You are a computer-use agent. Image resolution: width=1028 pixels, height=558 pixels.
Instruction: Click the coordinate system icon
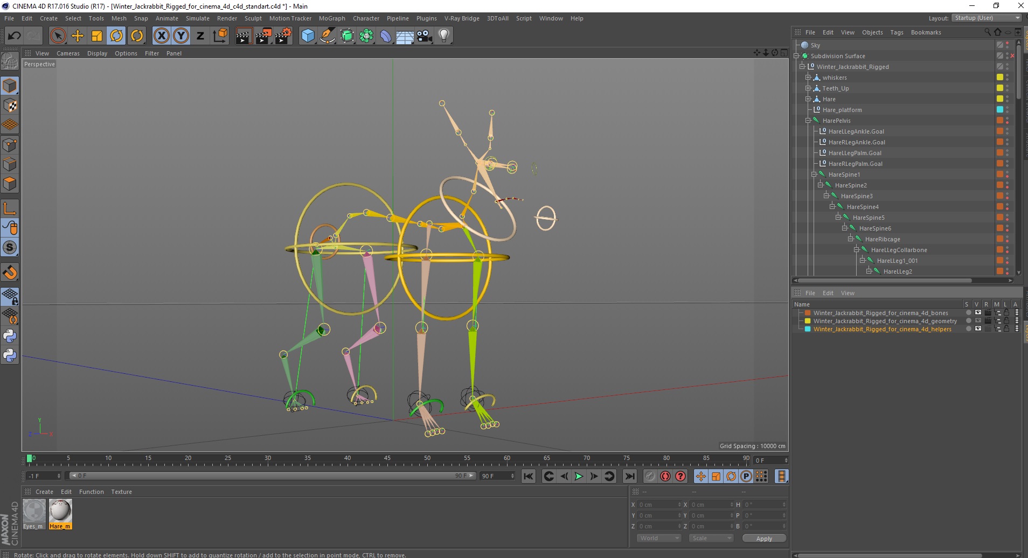click(x=220, y=36)
